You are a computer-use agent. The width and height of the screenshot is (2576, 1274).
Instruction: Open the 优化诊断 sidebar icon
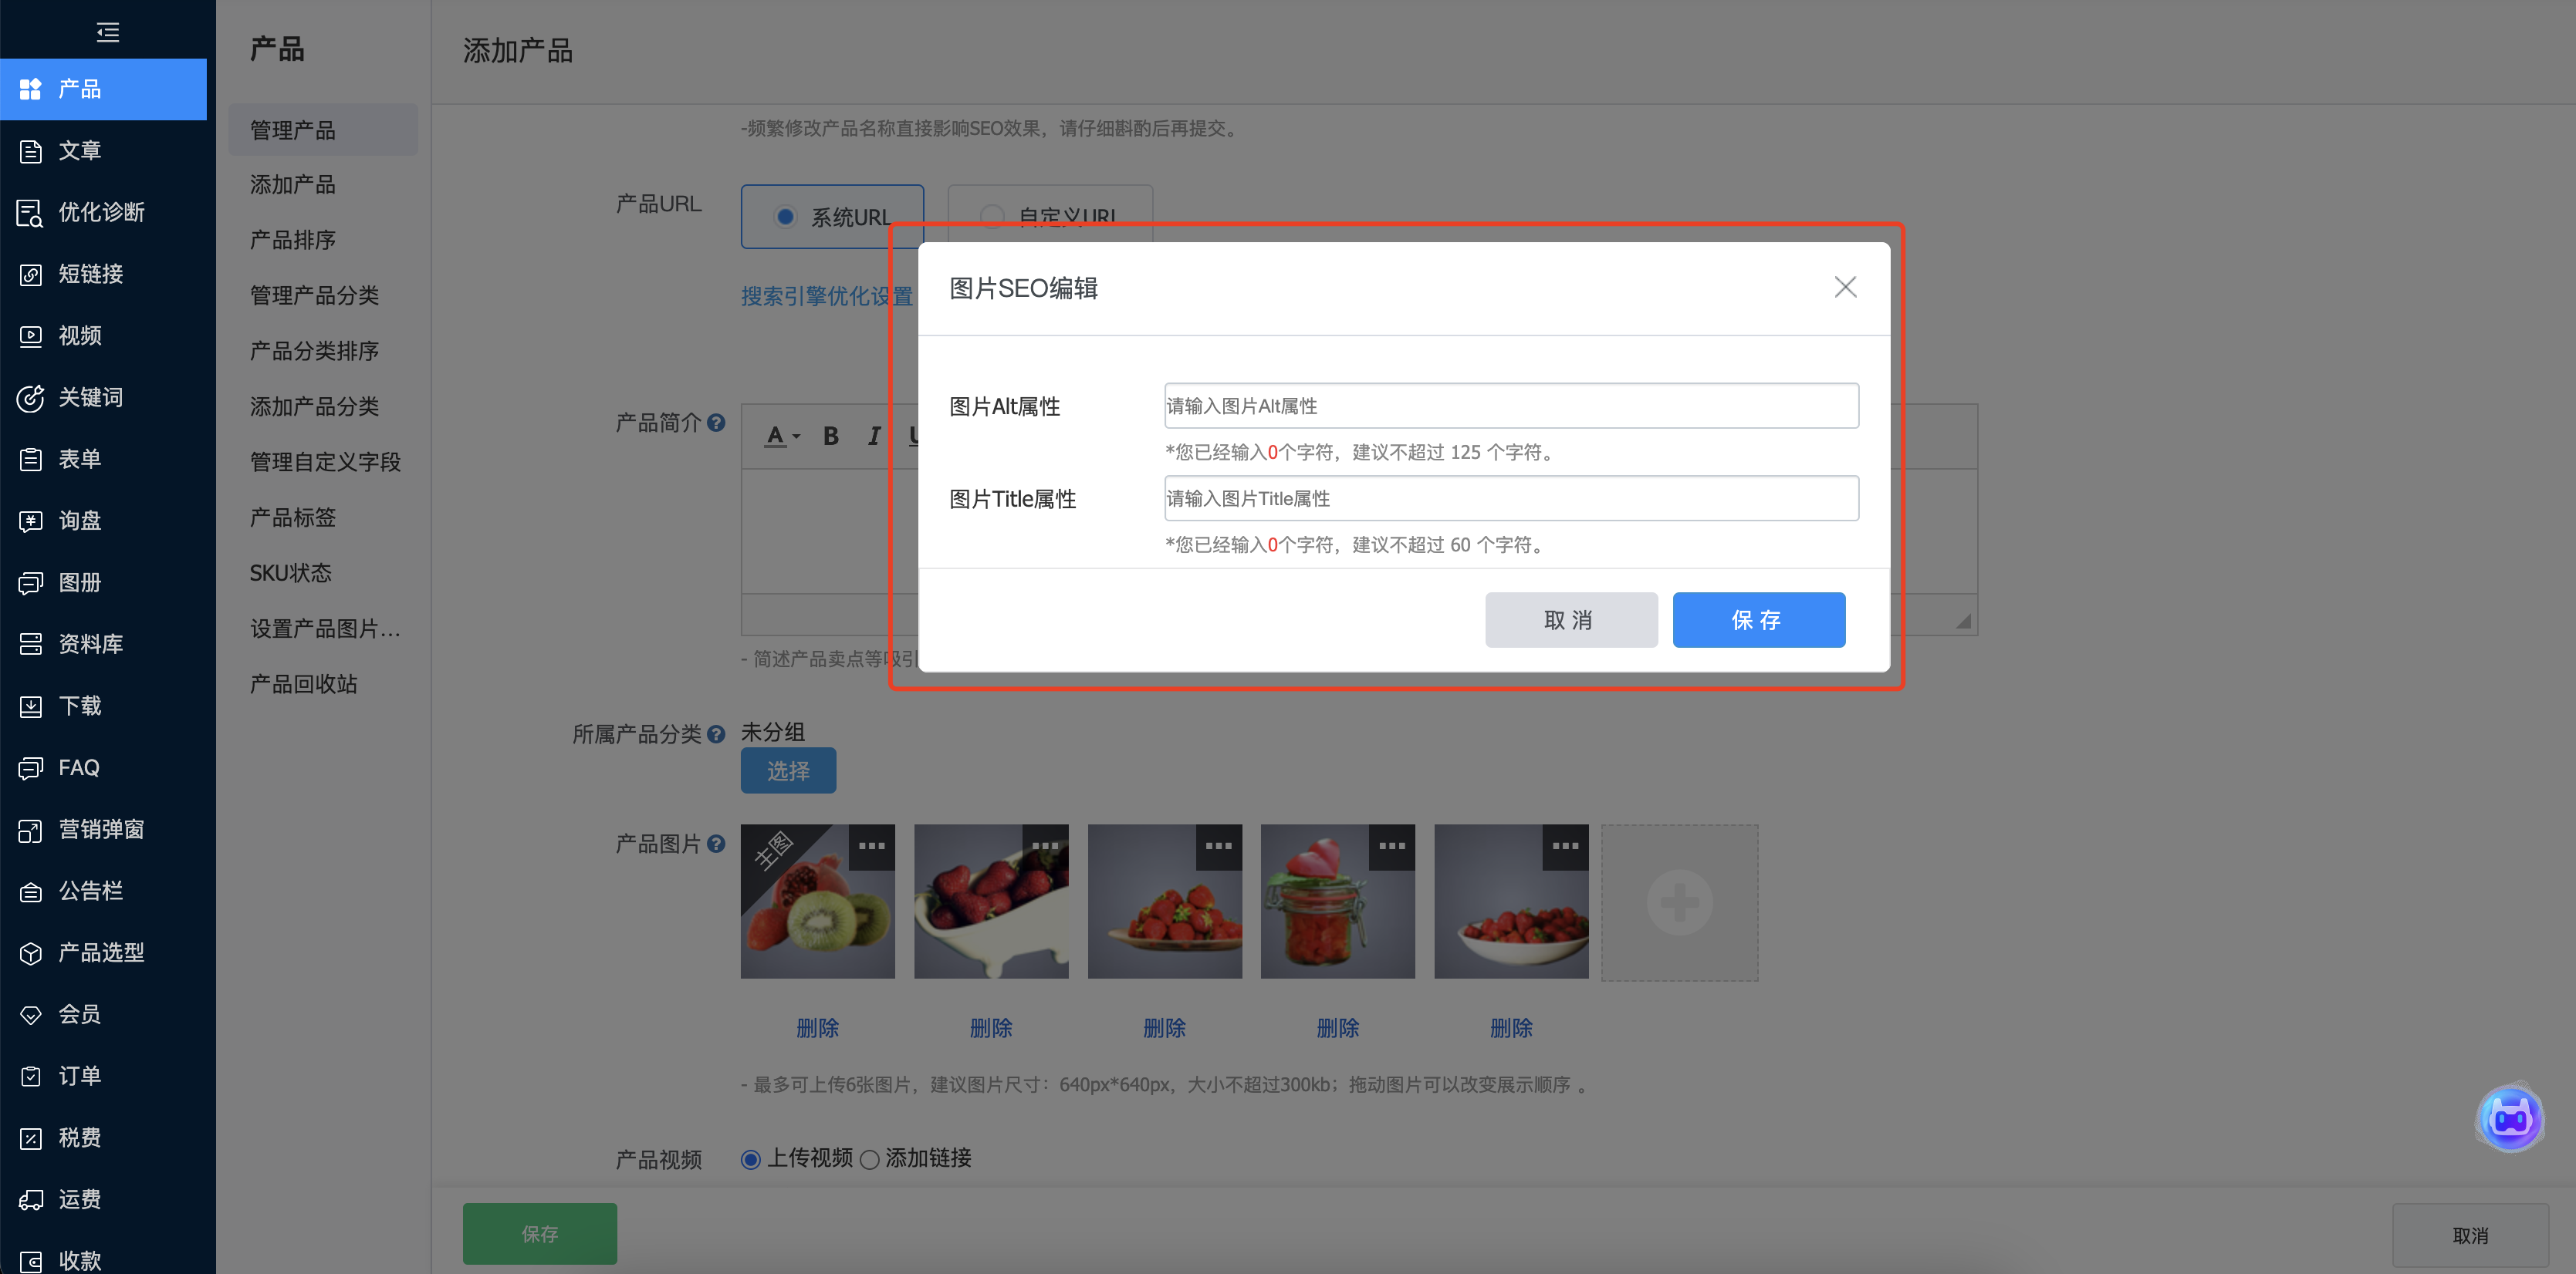[30, 212]
